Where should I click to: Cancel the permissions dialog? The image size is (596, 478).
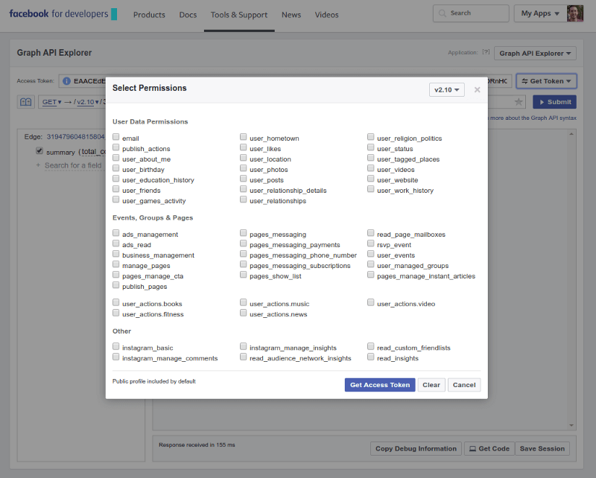point(464,385)
